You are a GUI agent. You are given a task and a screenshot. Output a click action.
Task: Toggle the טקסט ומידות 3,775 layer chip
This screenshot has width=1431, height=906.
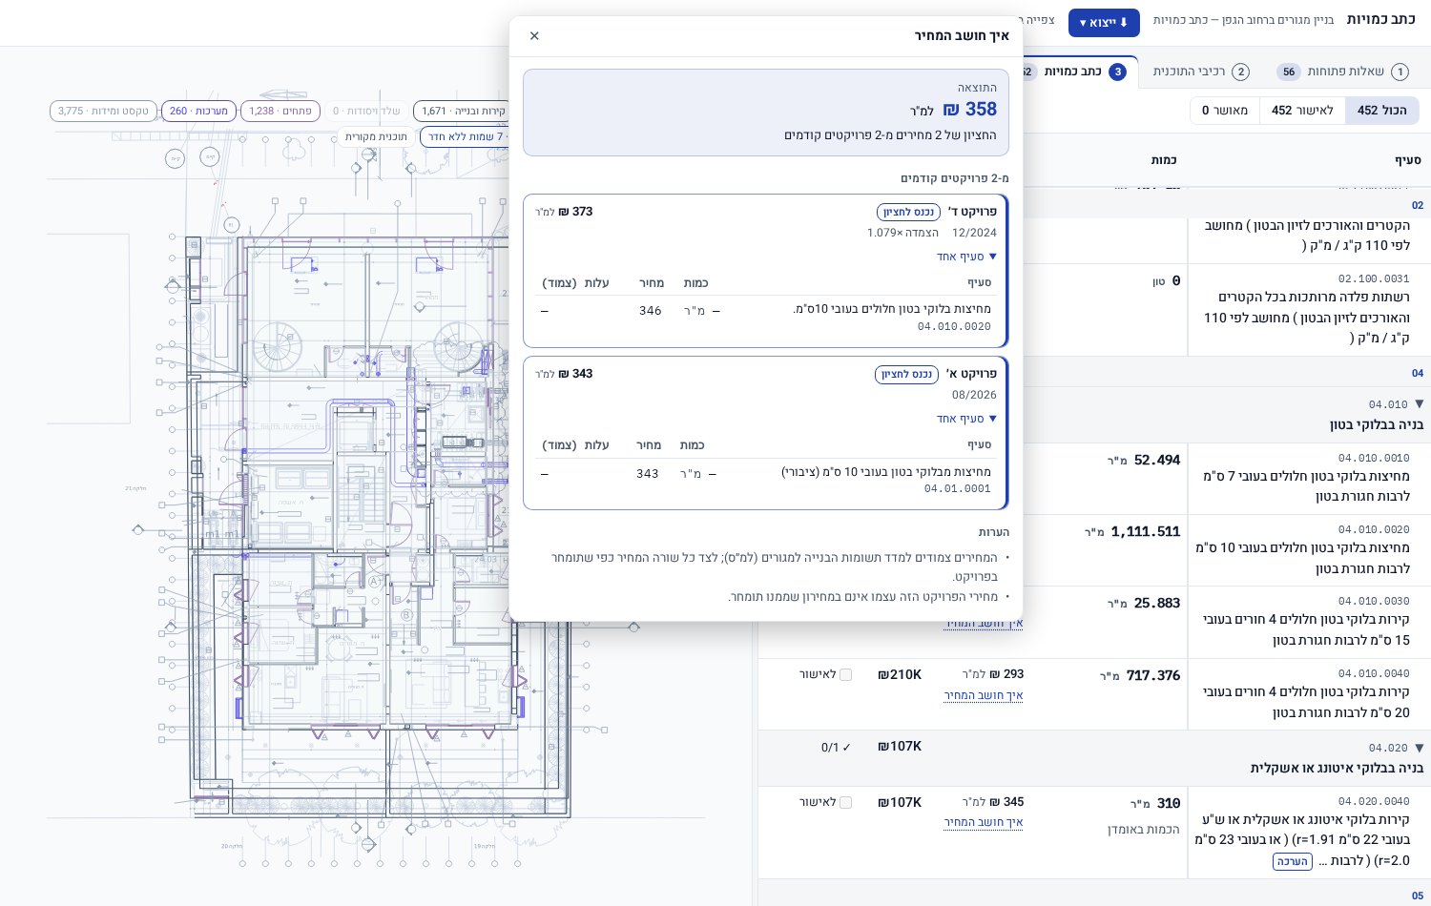(x=103, y=112)
